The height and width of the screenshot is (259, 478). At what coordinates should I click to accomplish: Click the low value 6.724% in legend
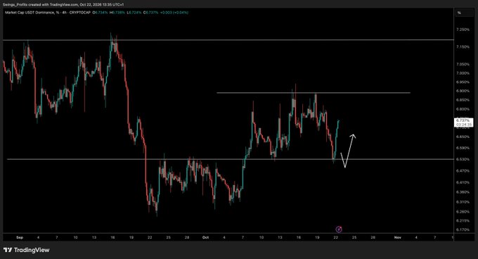134,13
